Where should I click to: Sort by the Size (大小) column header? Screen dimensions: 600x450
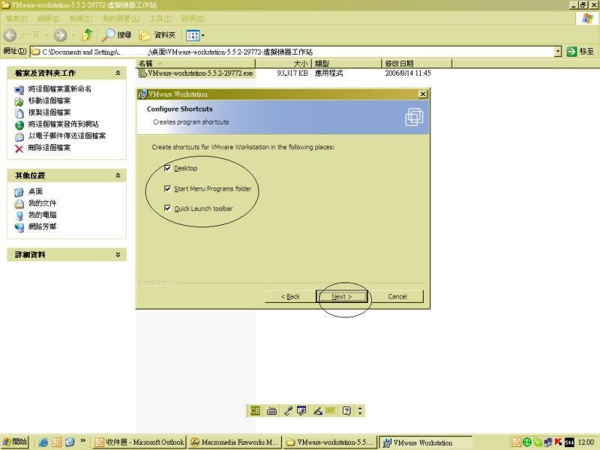[283, 64]
